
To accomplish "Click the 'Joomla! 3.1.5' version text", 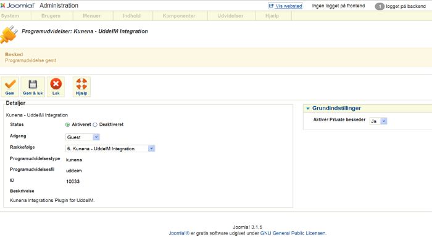I will point(247,227).
